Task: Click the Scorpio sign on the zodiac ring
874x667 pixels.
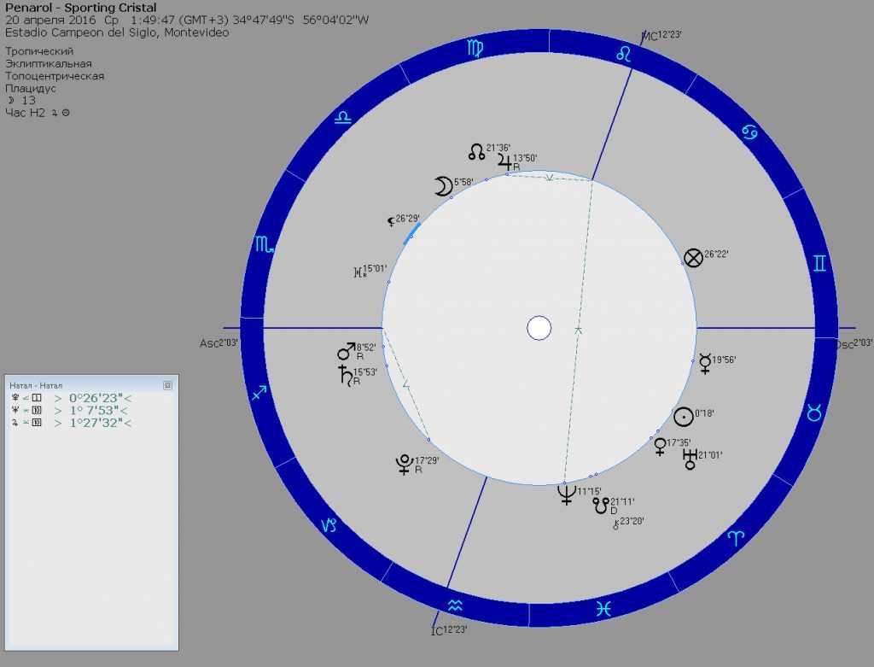Action: coord(264,244)
